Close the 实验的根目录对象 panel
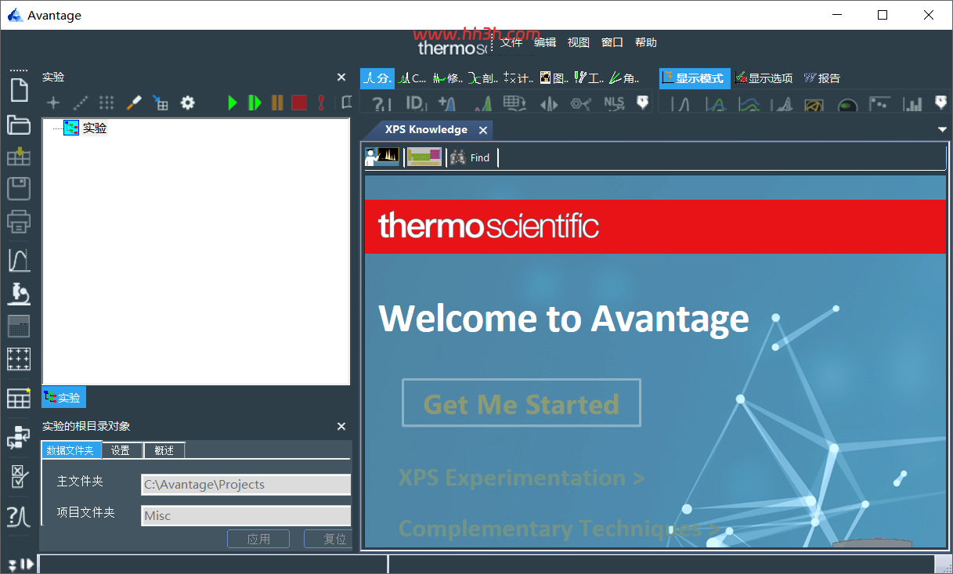953x574 pixels. click(x=341, y=426)
